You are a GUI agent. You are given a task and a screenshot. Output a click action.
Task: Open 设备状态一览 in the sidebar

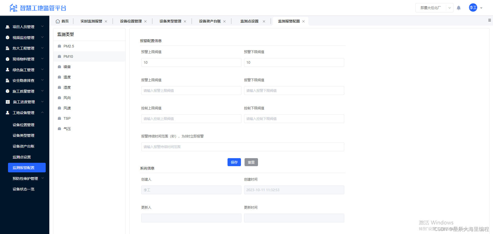click(24, 189)
